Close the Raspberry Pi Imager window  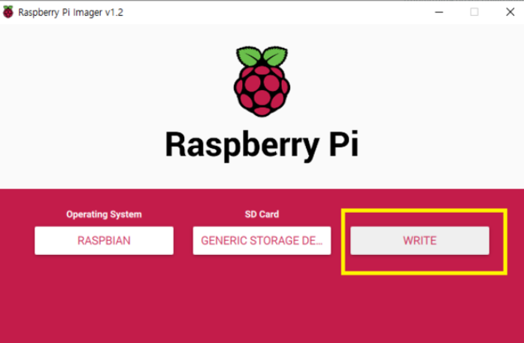coord(510,12)
